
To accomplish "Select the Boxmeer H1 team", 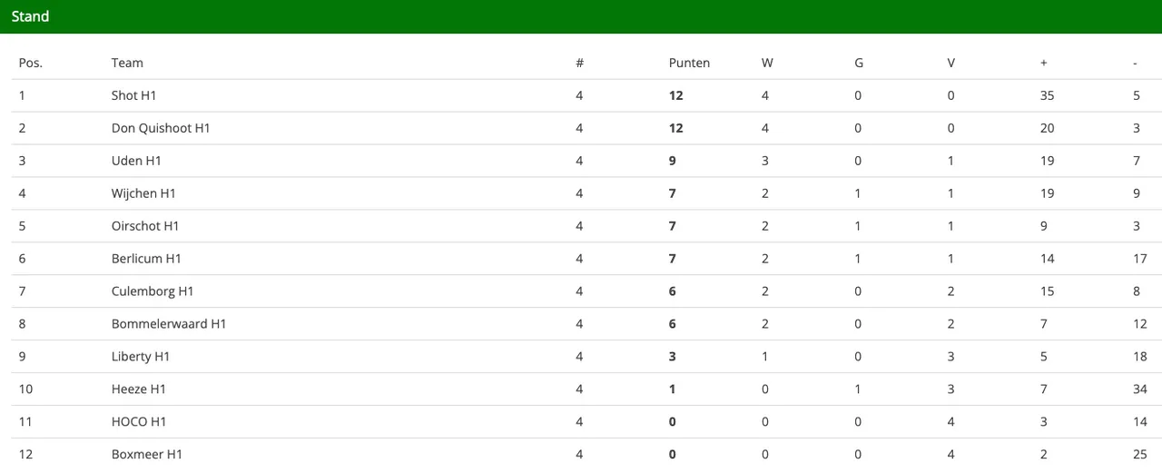I will pyautogui.click(x=147, y=454).
